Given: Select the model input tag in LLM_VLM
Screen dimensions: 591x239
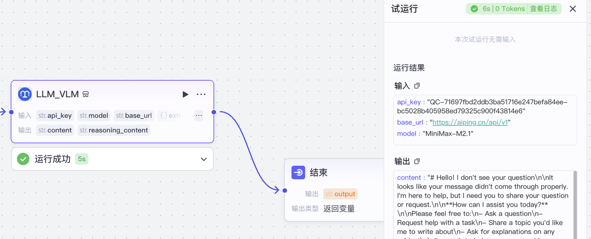Looking at the screenshot, I should click(94, 115).
